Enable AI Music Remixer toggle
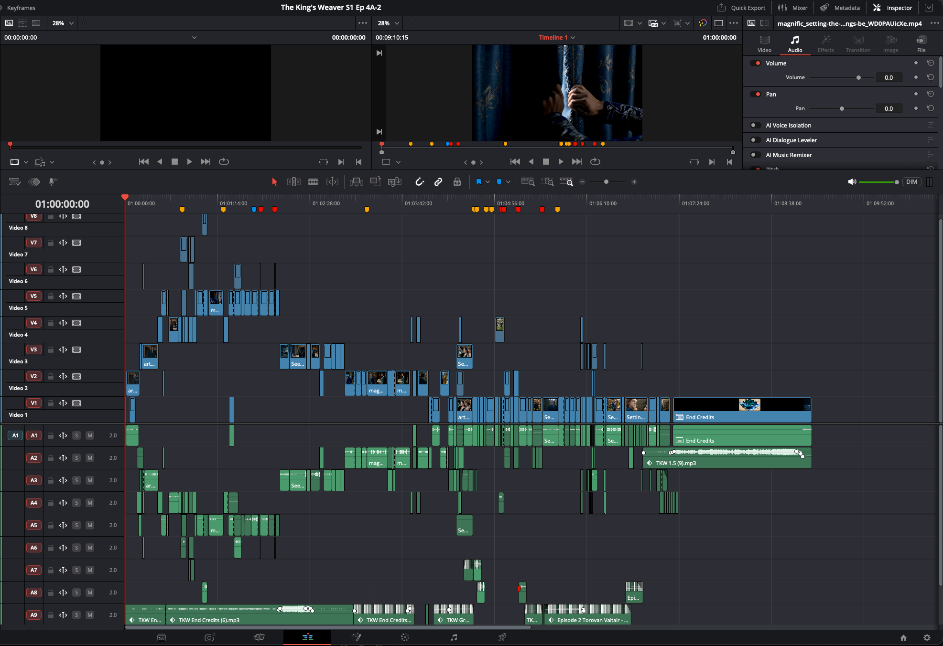Image resolution: width=943 pixels, height=646 pixels. coord(755,155)
